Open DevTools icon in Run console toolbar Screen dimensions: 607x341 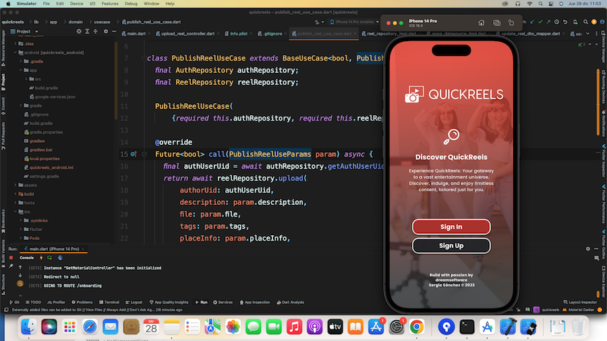pos(60,258)
